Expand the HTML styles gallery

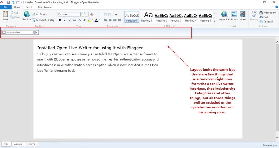point(214,21)
